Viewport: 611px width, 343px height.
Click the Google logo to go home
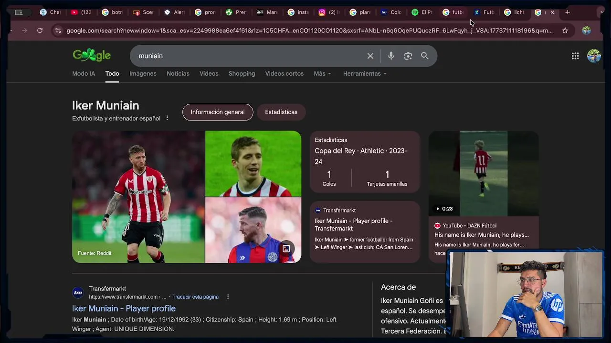tap(92, 55)
